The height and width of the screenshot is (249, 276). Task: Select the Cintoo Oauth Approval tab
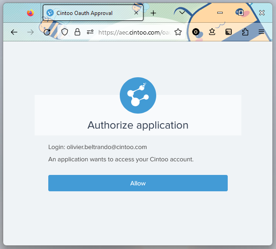(87, 13)
